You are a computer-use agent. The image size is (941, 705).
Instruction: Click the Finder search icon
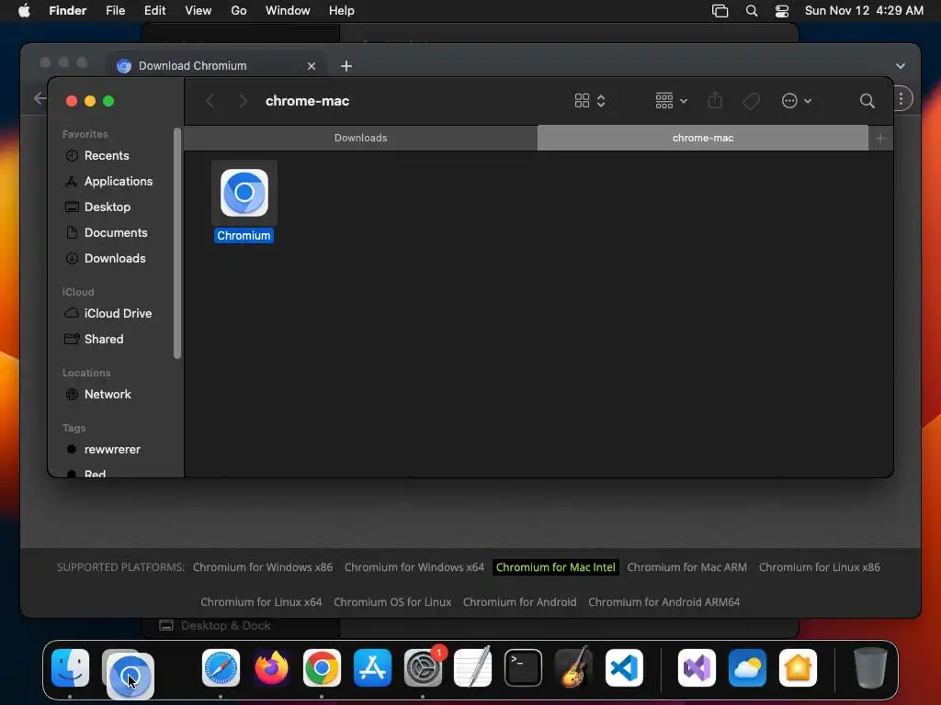[x=867, y=101]
